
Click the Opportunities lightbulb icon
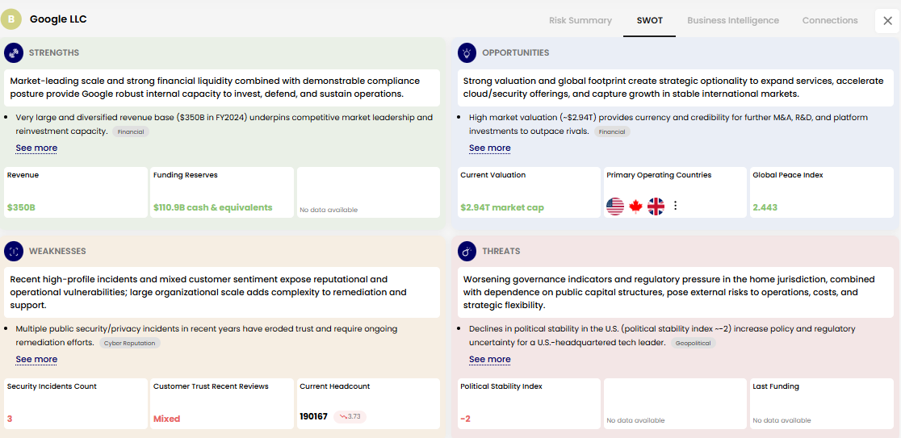[467, 53]
